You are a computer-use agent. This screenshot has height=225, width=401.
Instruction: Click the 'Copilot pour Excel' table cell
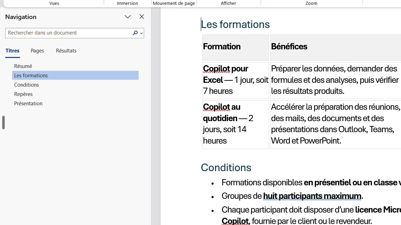(x=235, y=80)
